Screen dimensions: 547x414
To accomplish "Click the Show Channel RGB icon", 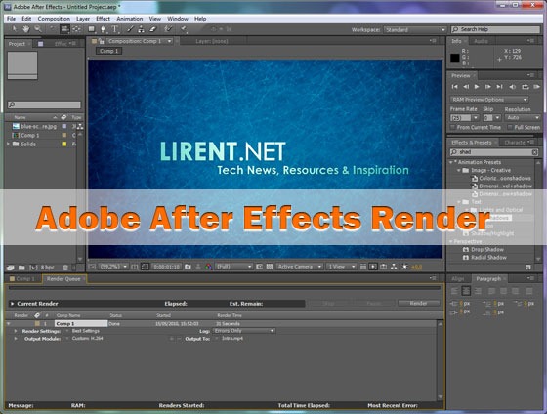I will [x=208, y=267].
